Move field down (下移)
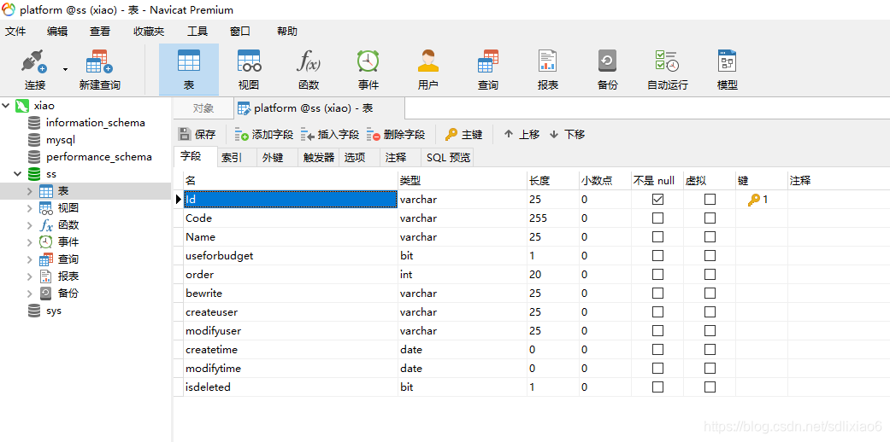Viewport: 890px width, 442px height. click(x=567, y=134)
